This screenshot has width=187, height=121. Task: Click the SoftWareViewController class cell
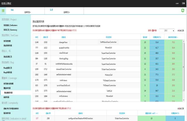tap(108, 42)
